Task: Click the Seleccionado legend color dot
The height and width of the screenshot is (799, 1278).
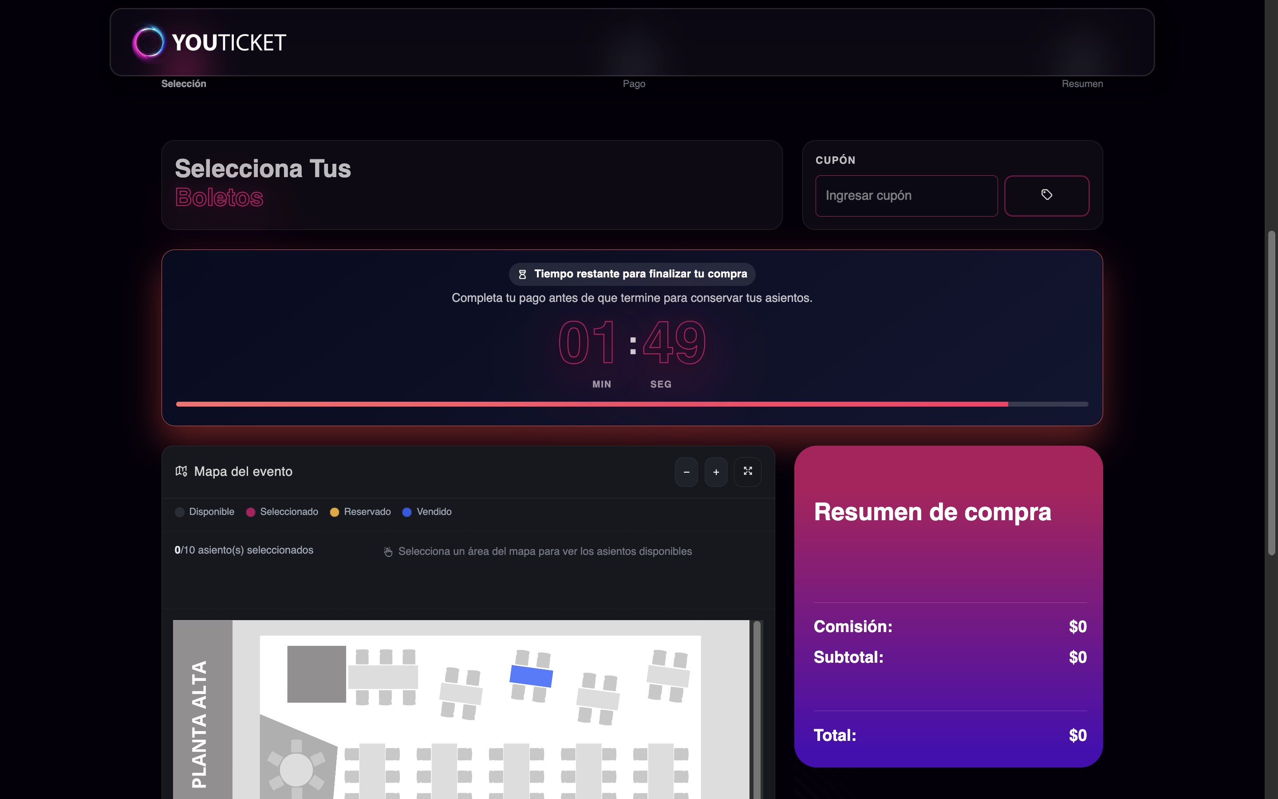Action: (251, 512)
